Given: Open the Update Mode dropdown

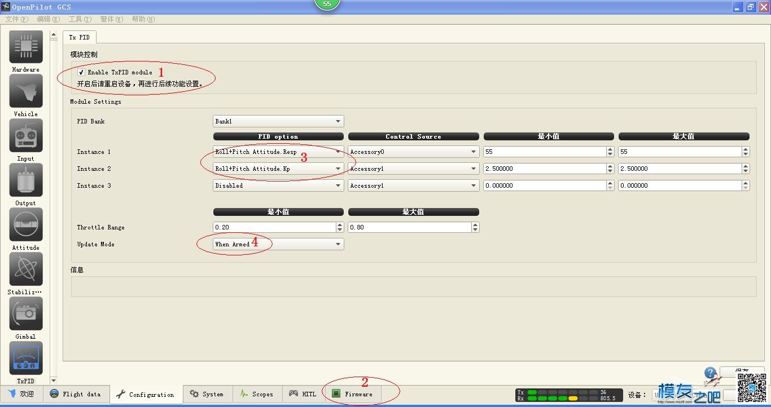Looking at the screenshot, I should tap(278, 244).
